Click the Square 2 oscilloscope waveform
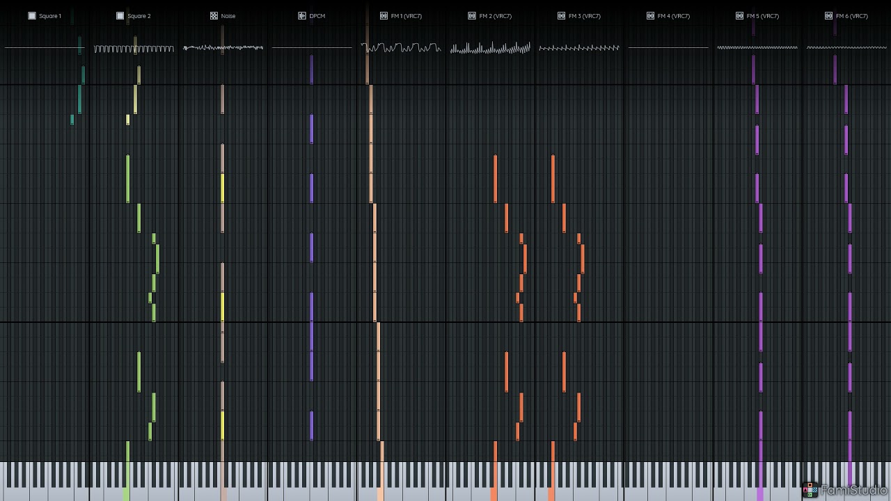Viewport: 891px width, 501px height. (x=134, y=48)
